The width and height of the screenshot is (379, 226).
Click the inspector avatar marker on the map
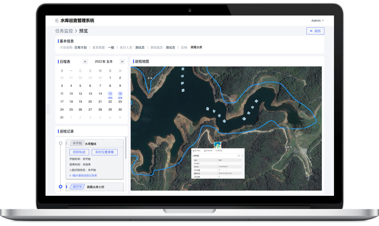(217, 144)
